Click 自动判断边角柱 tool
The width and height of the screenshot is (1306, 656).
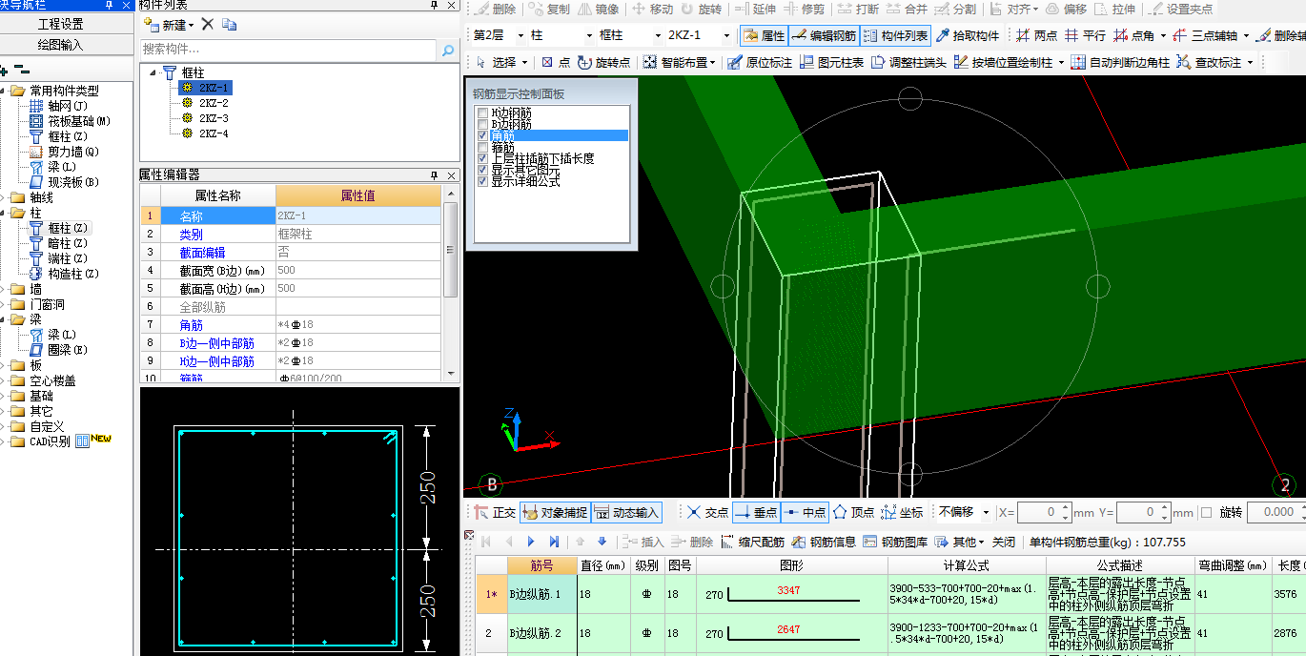pos(1120,62)
